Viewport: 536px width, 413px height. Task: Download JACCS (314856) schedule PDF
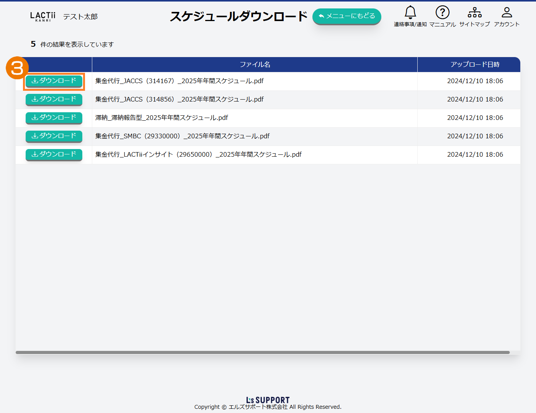(x=54, y=99)
